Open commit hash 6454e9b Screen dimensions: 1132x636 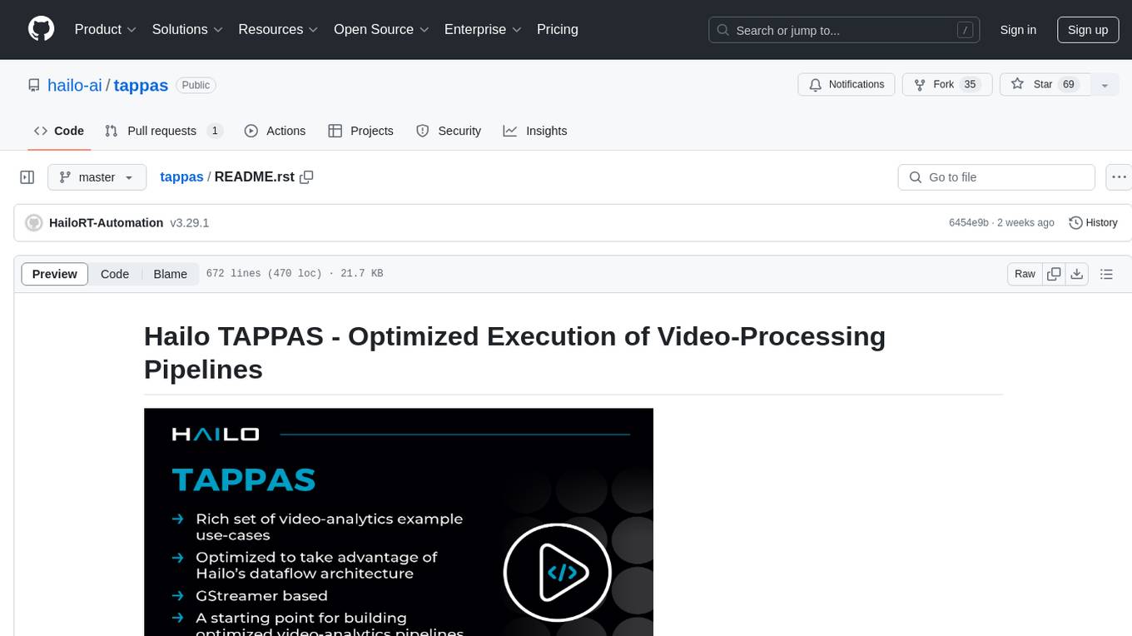tap(969, 222)
